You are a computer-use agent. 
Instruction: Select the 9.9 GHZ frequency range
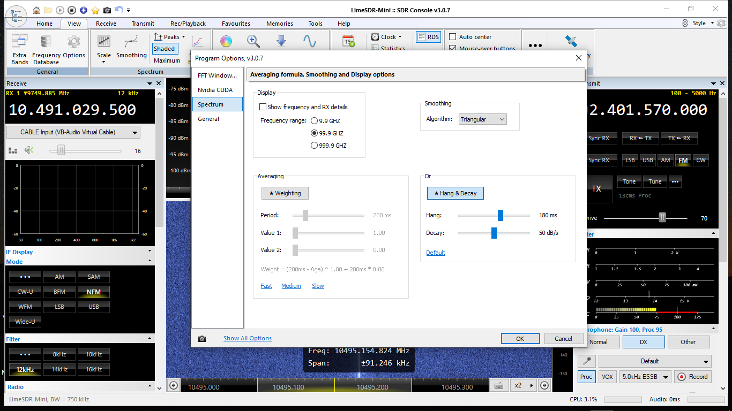[x=314, y=121]
